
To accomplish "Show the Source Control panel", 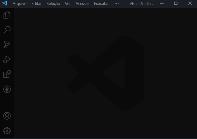I will coord(7,45).
